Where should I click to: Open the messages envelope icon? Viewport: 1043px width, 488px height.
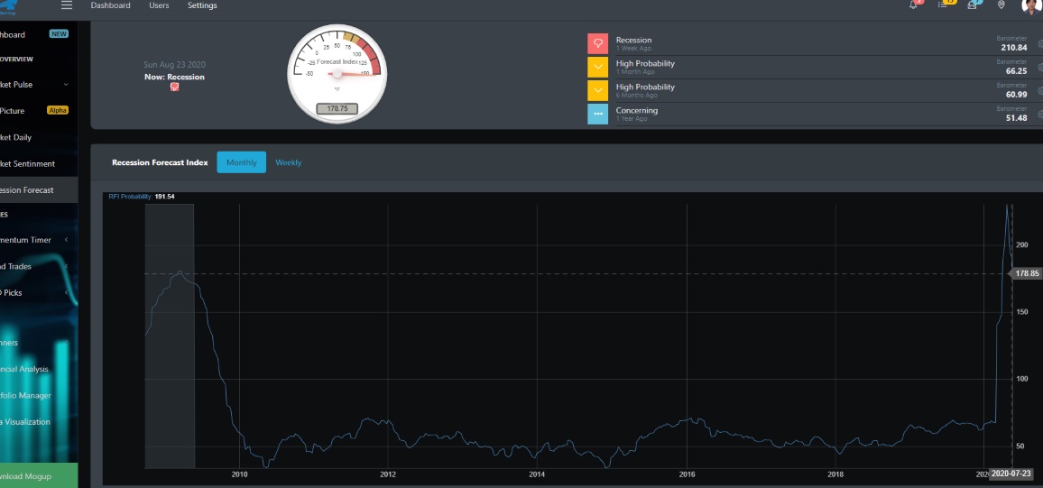[x=973, y=5]
